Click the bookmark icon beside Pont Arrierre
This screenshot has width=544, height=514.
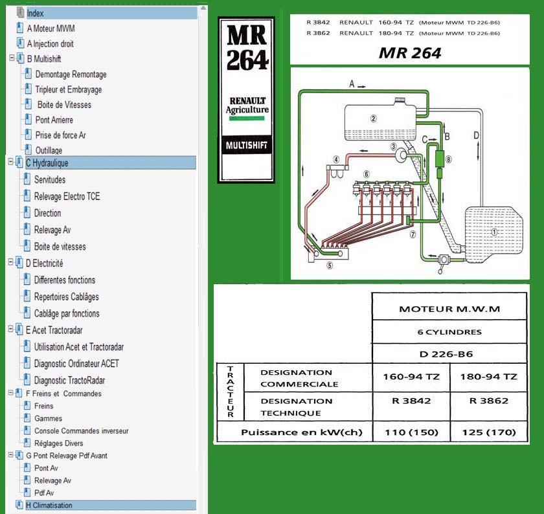[28, 120]
